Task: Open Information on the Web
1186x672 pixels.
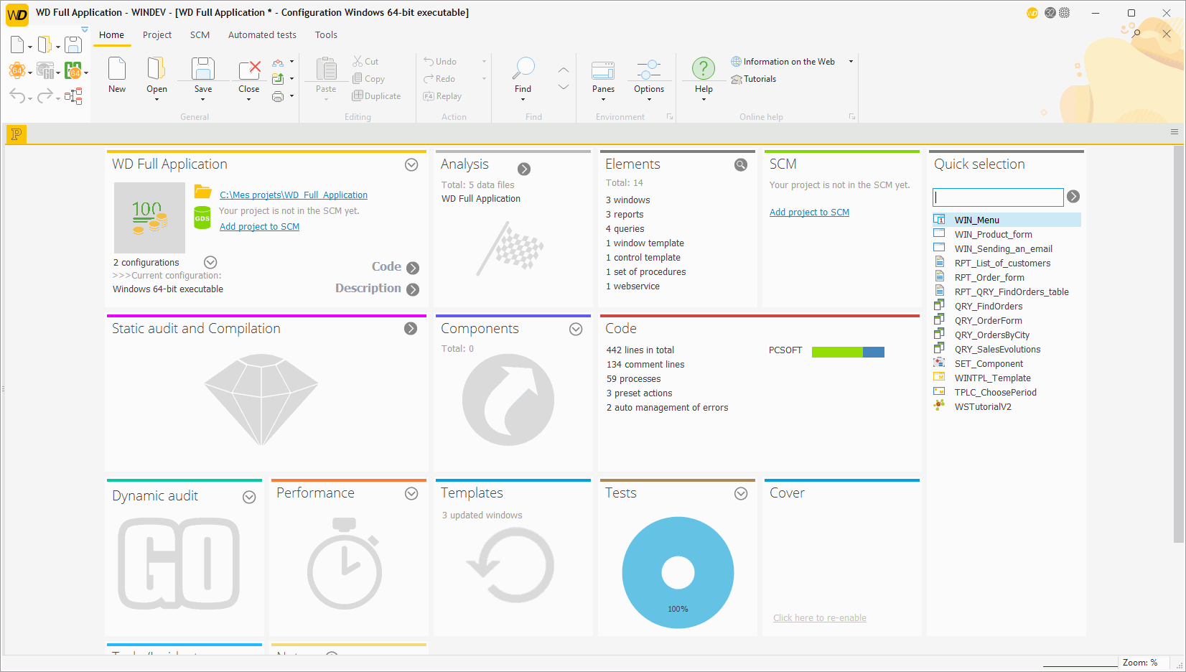Action: click(783, 62)
